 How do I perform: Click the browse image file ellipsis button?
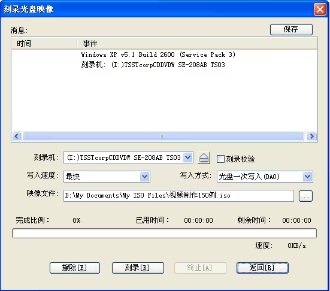point(305,196)
